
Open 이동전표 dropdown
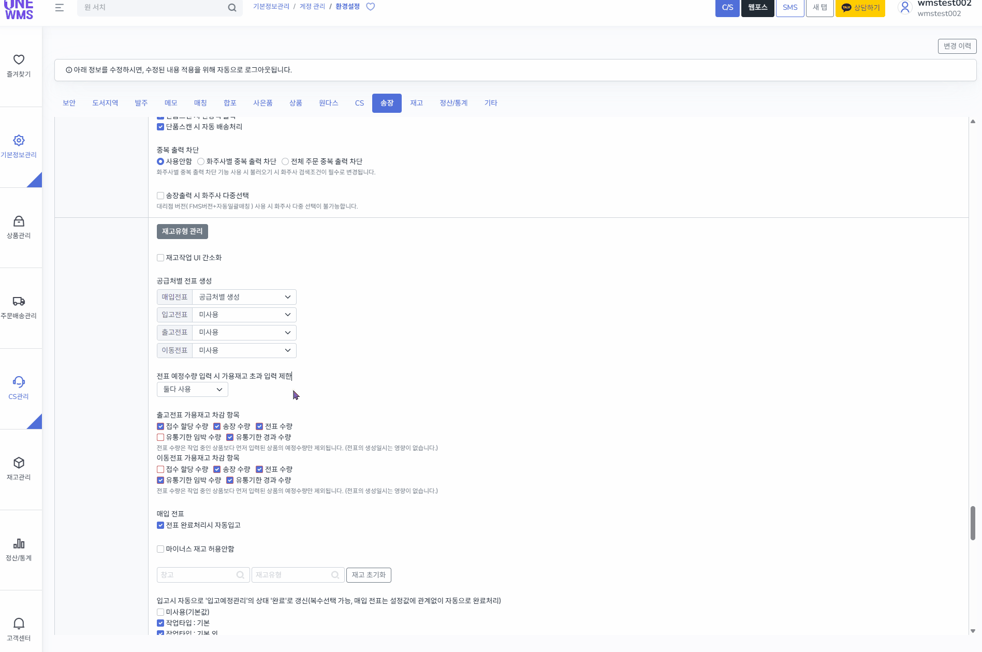coord(244,350)
